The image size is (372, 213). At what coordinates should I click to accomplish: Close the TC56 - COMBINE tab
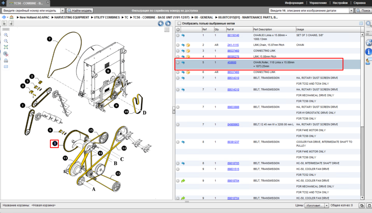(x=48, y=2)
